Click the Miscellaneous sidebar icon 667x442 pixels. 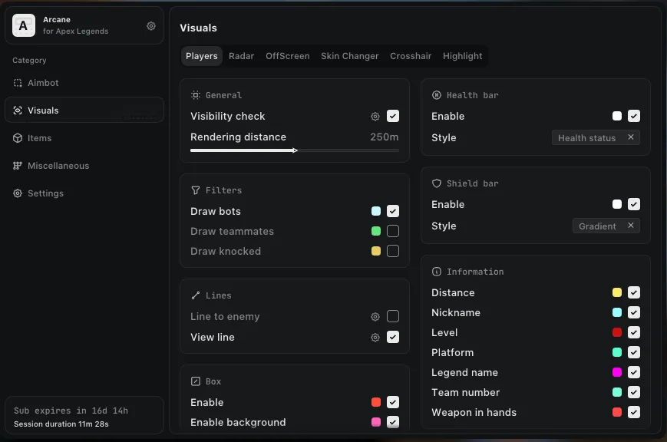18,166
